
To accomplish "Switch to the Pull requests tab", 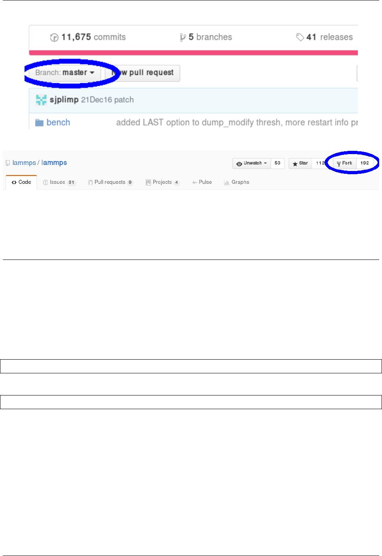I will 111,182.
